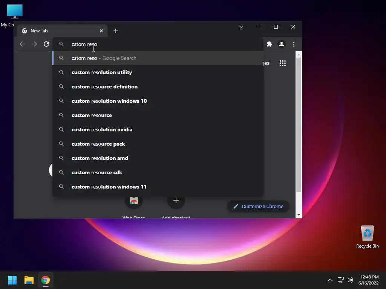
Task: Reload the page with the refresh icon
Action: (x=46, y=44)
